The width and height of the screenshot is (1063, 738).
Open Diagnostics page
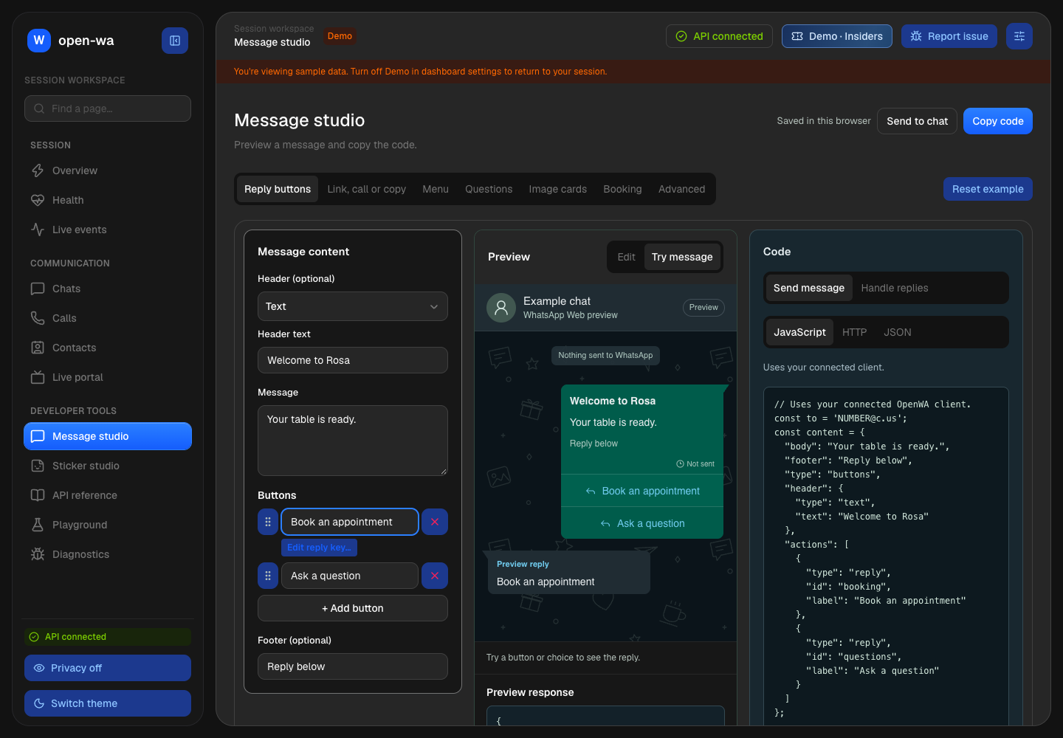[x=108, y=554]
